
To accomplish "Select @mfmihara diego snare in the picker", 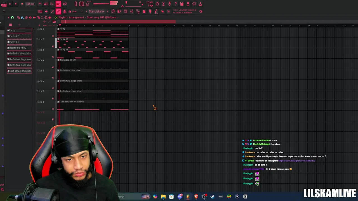I will pos(19,59).
